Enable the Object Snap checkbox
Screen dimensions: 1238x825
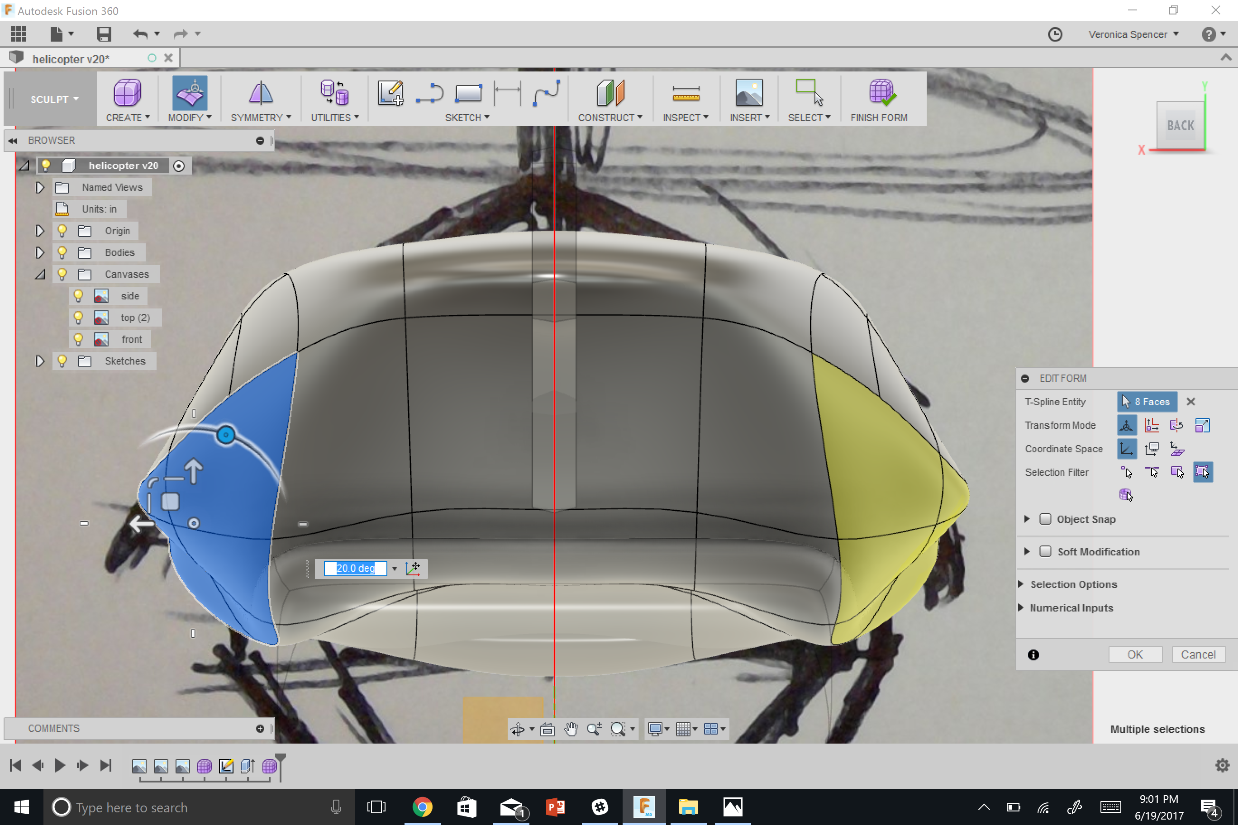(x=1045, y=519)
